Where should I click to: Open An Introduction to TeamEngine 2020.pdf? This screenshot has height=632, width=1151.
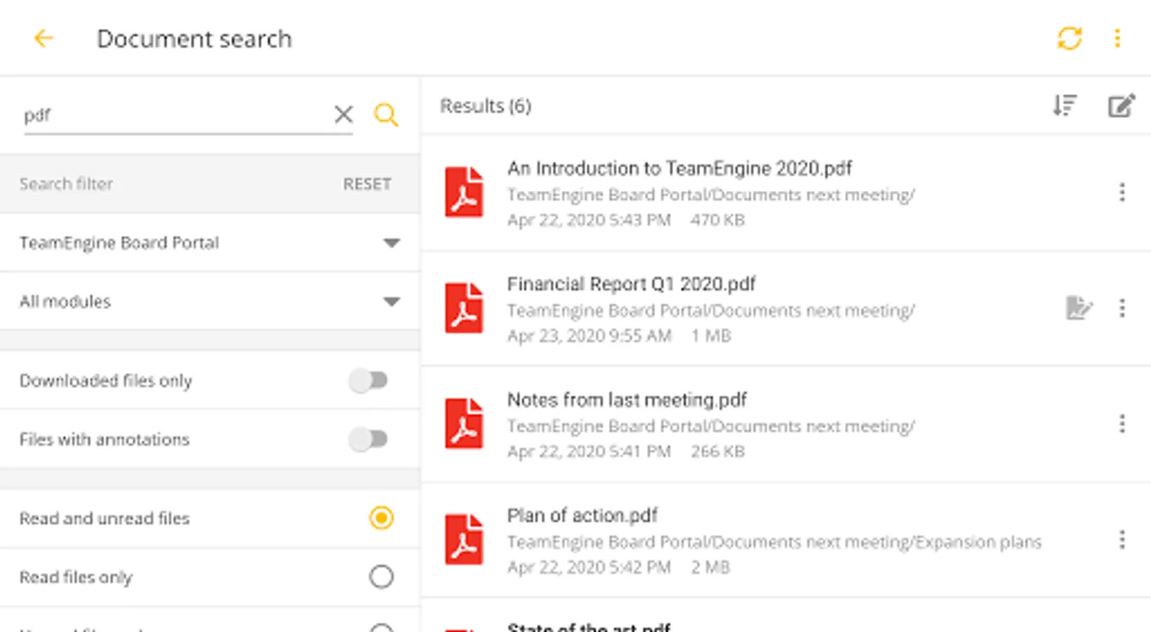(679, 169)
